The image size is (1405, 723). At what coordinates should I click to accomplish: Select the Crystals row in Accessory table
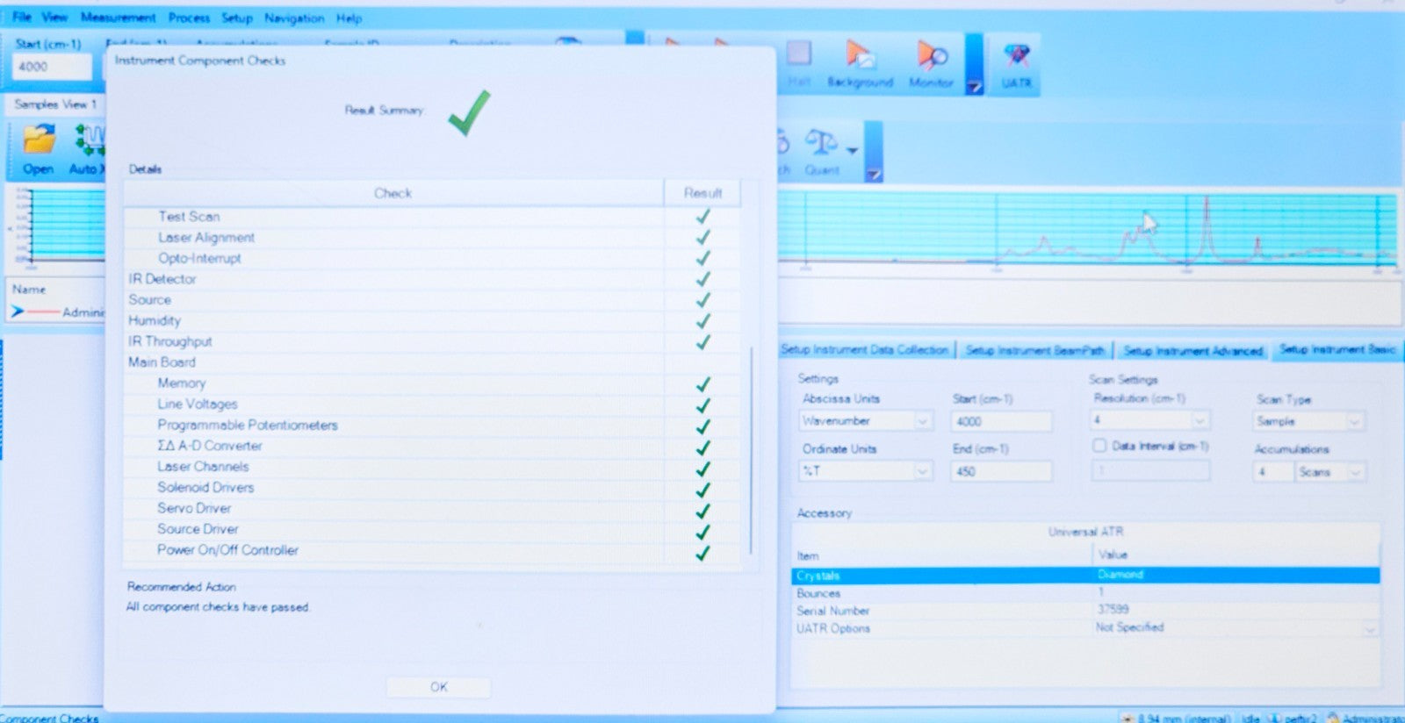[x=1085, y=576]
